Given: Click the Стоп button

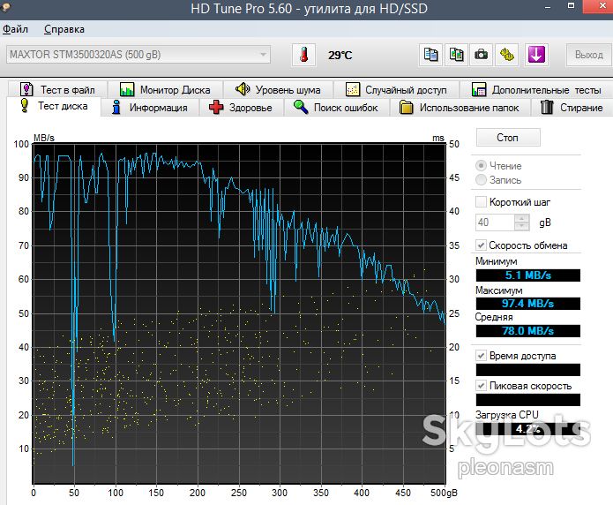Looking at the screenshot, I should point(508,138).
